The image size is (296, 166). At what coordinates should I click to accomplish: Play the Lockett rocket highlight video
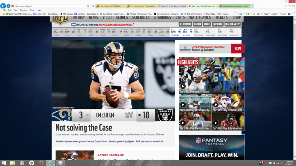pyautogui.click(x=183, y=87)
